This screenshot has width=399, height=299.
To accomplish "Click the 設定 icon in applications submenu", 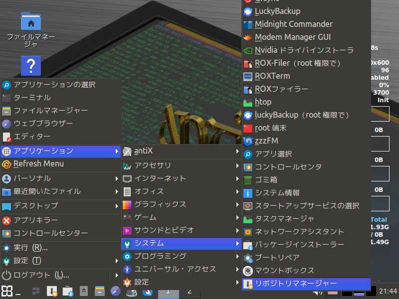I will [127, 282].
